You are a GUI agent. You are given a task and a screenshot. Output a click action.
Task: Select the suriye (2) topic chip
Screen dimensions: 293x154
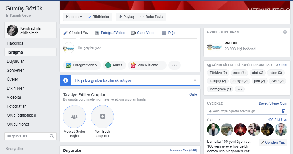240,81
